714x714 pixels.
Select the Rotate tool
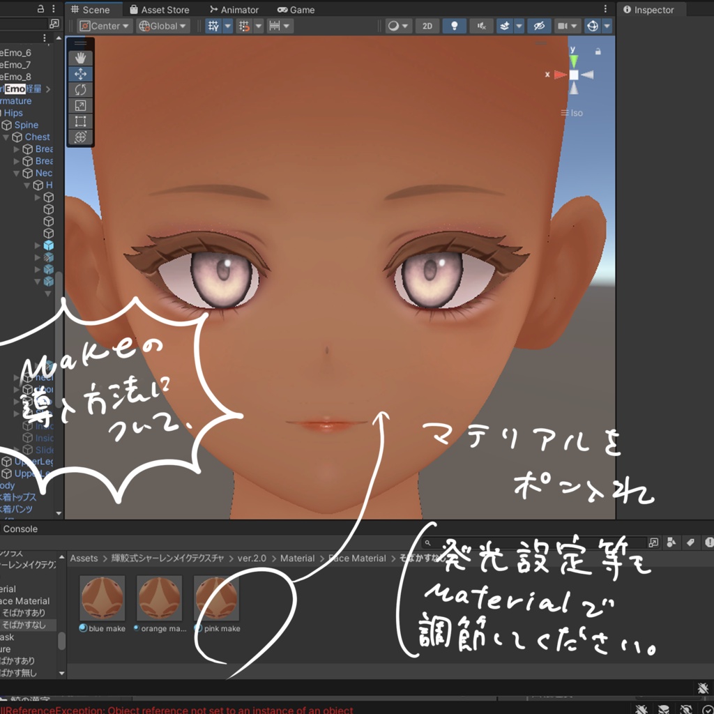pos(81,90)
